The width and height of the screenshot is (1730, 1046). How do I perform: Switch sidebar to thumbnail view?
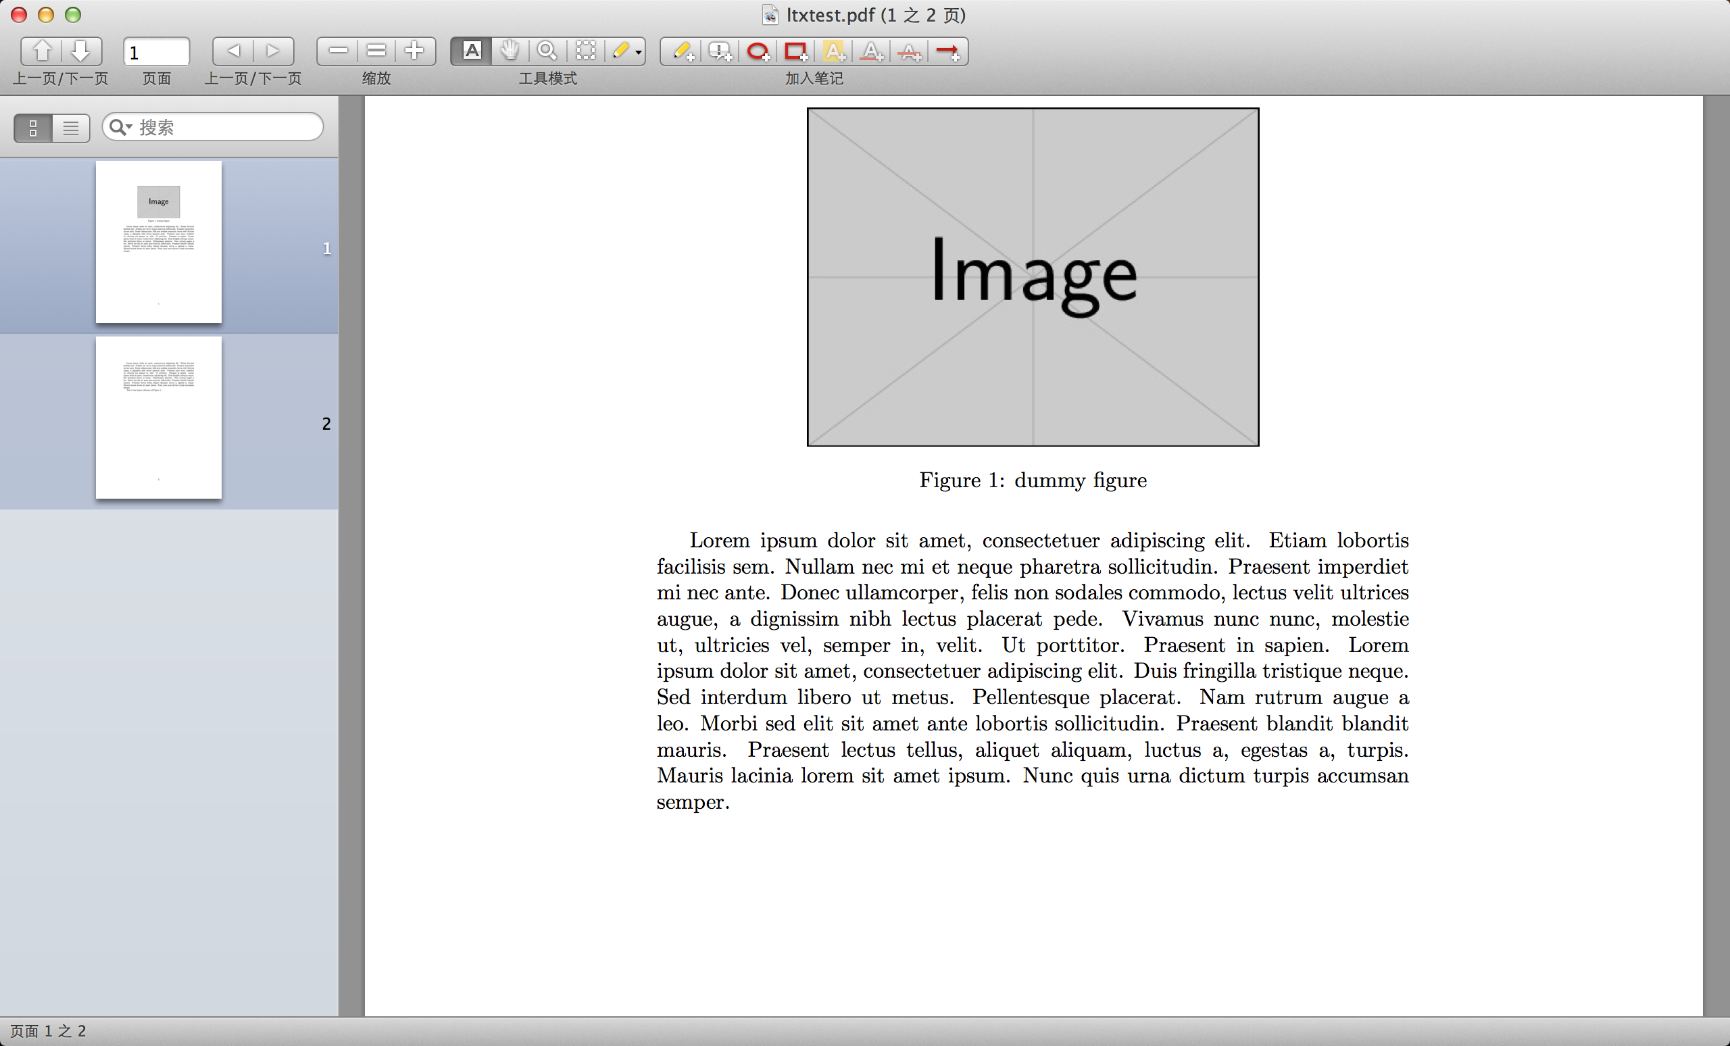click(33, 128)
